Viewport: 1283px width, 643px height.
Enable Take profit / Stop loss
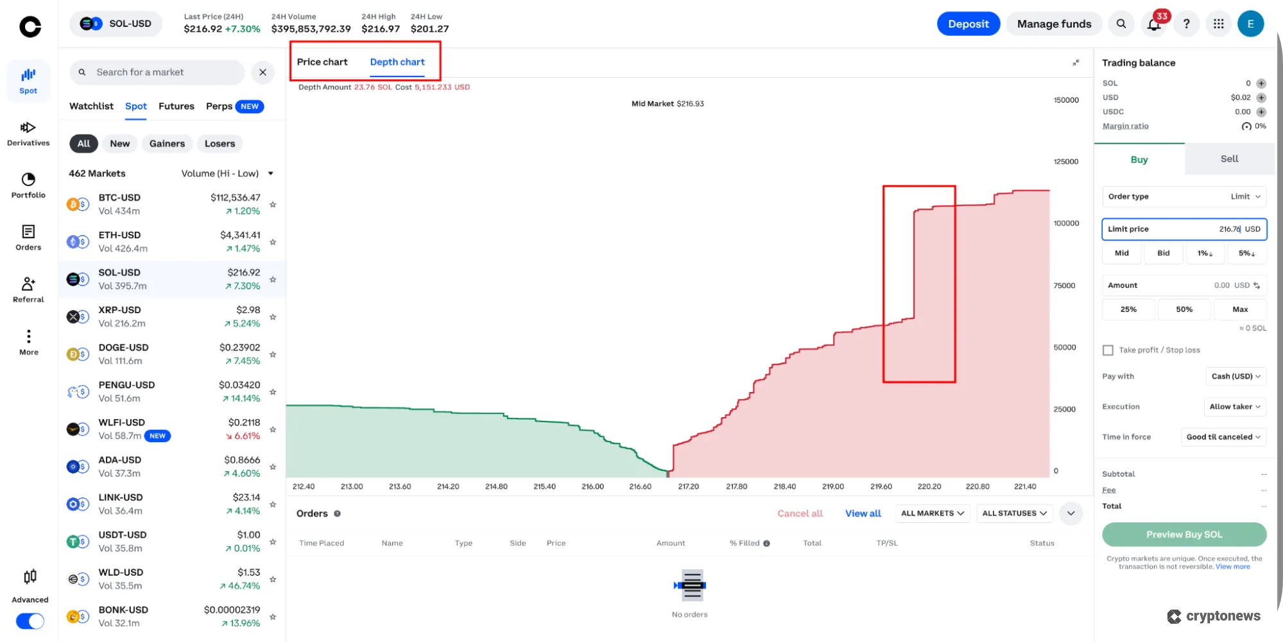pos(1108,350)
